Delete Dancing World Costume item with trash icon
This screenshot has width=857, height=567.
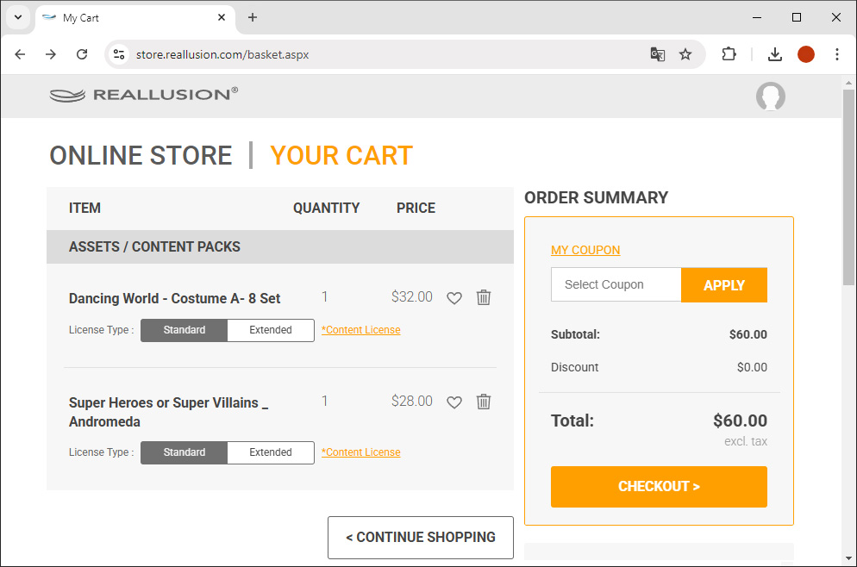click(x=484, y=297)
